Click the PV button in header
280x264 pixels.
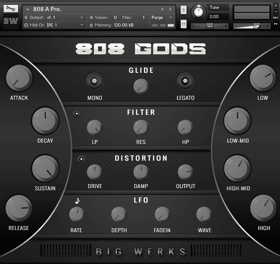click(x=276, y=24)
